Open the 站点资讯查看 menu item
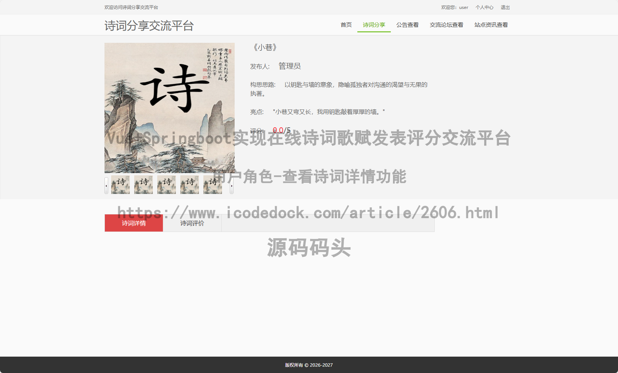The height and width of the screenshot is (373, 618). click(x=491, y=25)
